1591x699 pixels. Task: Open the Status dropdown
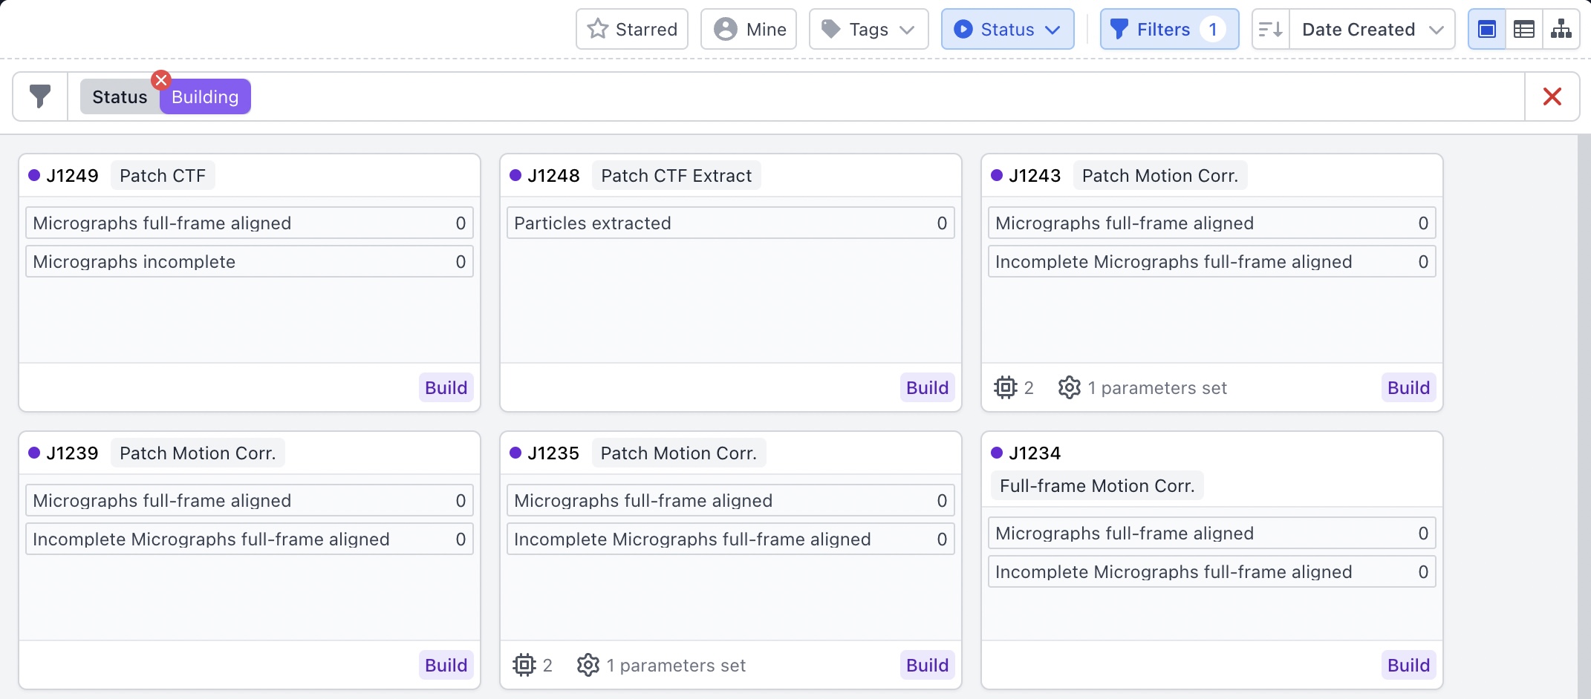[1007, 30]
